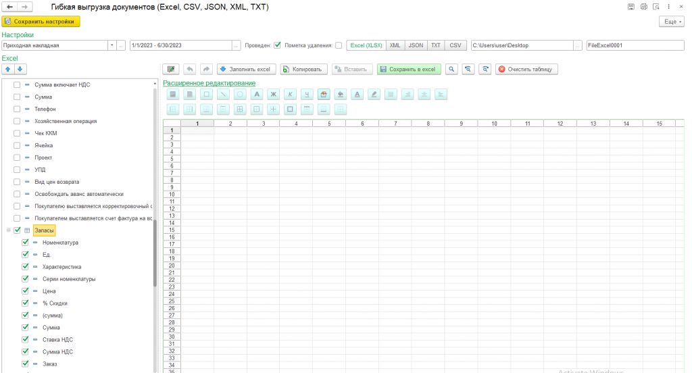Uncheck the Цена checkbox
The height and width of the screenshot is (373, 692).
(25, 291)
